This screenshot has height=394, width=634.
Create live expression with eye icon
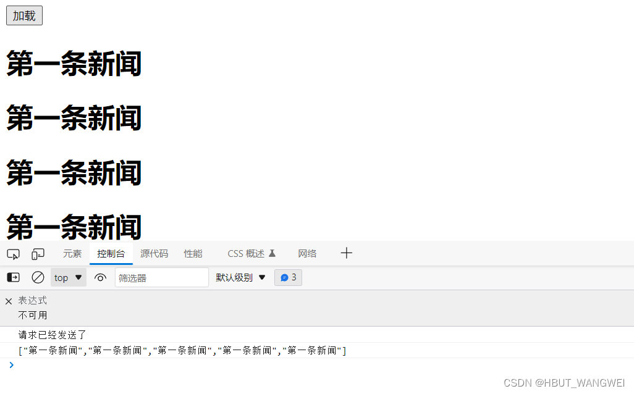[100, 278]
